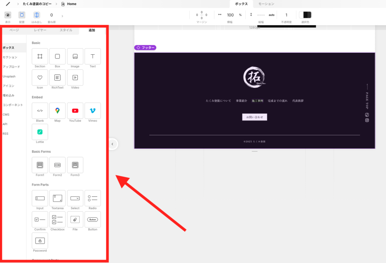Add the Form1 template

point(40,165)
